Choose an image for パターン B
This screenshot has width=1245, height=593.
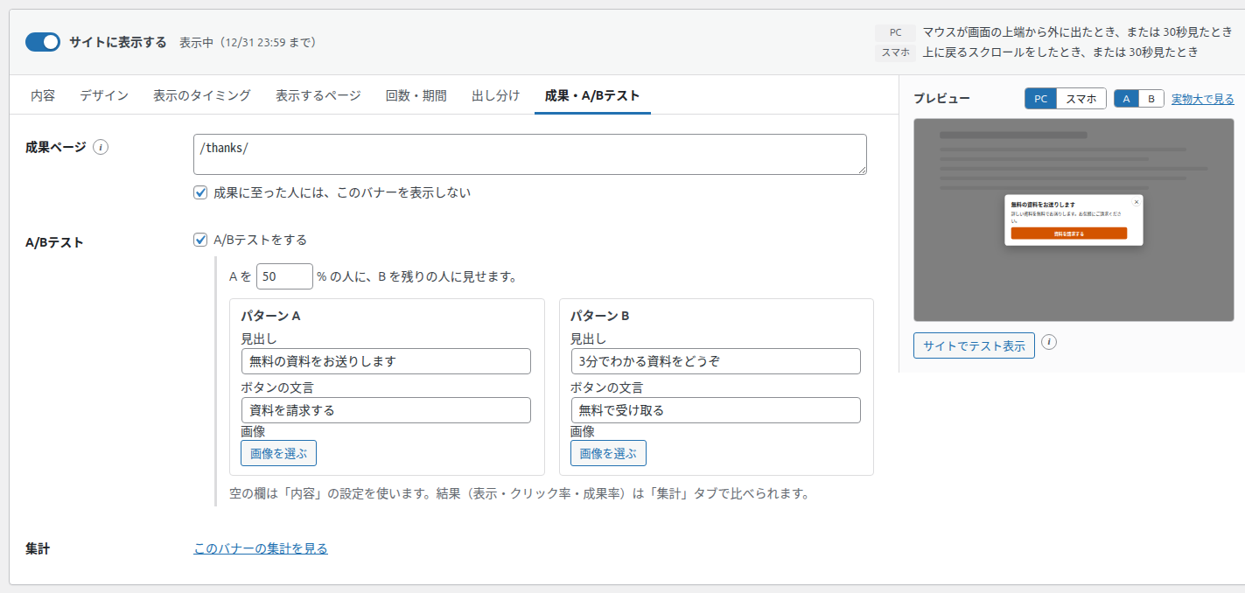[608, 453]
